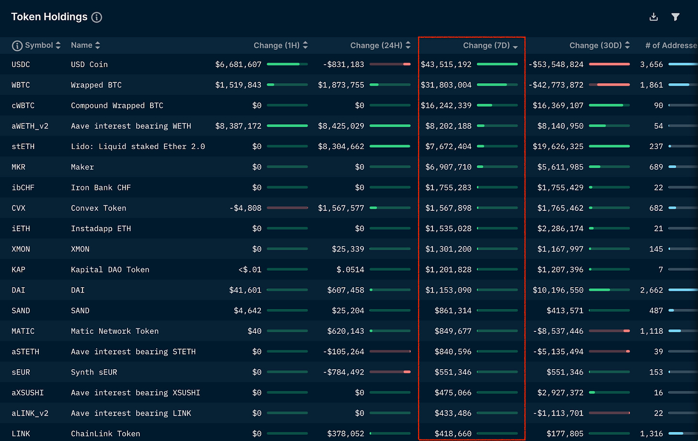
Task: Click the 7D value $31,803,004
Action: coord(446,85)
